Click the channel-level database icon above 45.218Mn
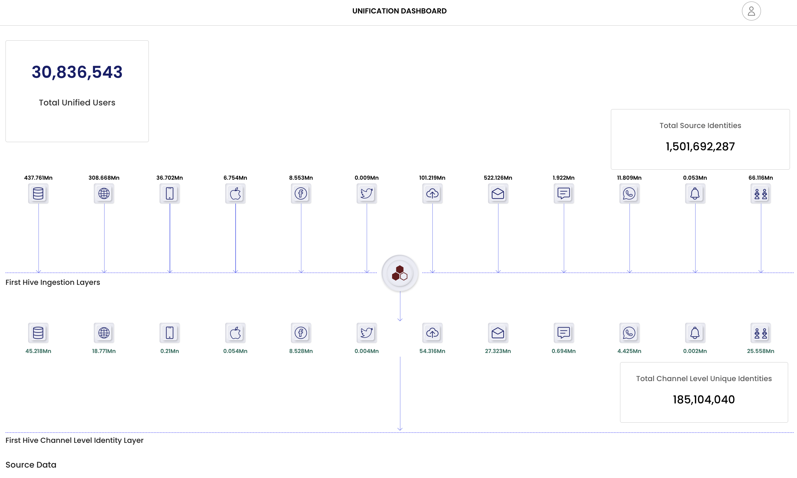797x478 pixels. [x=38, y=333]
